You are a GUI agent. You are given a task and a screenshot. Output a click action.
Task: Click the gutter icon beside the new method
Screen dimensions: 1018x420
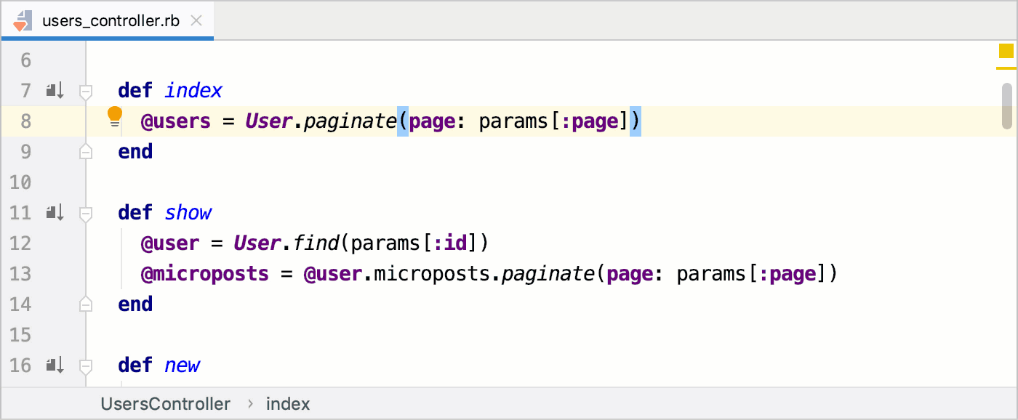[54, 366]
